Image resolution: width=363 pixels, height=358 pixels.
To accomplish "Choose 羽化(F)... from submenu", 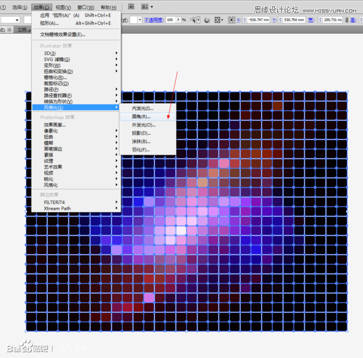I will 148,150.
